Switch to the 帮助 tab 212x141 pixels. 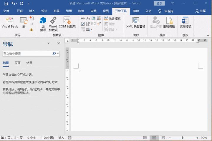click(136, 11)
